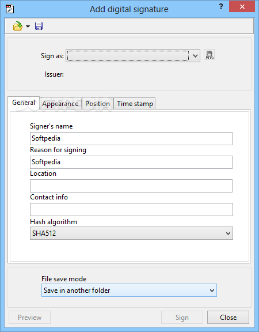Screen dimensions: 259x332
Task: Click the application icon in title bar
Action: coord(10,9)
